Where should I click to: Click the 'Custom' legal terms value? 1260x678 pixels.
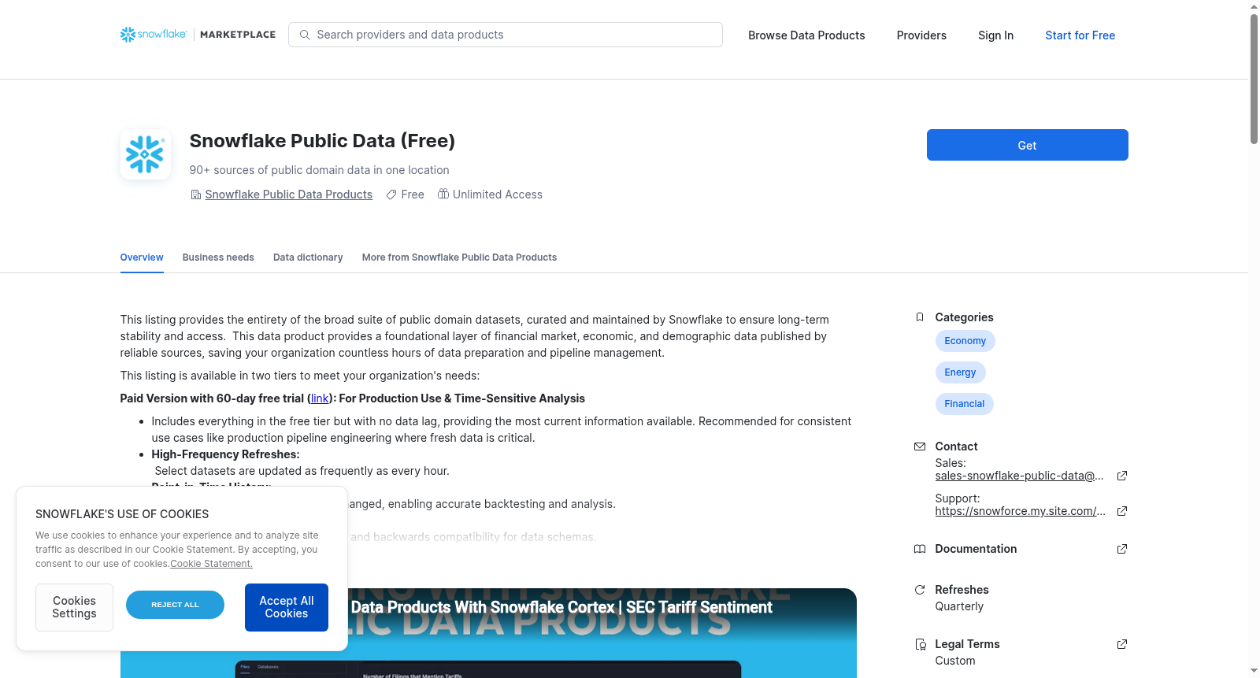click(x=955, y=661)
